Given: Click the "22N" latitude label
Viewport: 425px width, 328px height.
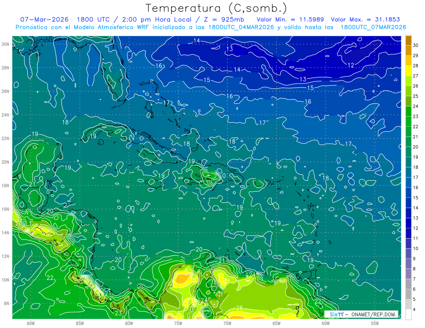Looking at the screenshot, I should [x=5, y=138].
